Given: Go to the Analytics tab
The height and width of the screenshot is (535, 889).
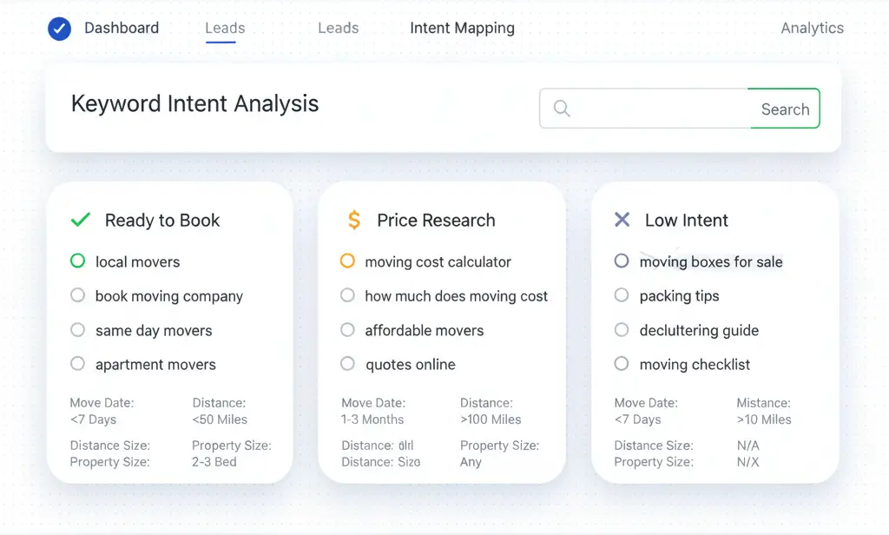Looking at the screenshot, I should 812,29.
